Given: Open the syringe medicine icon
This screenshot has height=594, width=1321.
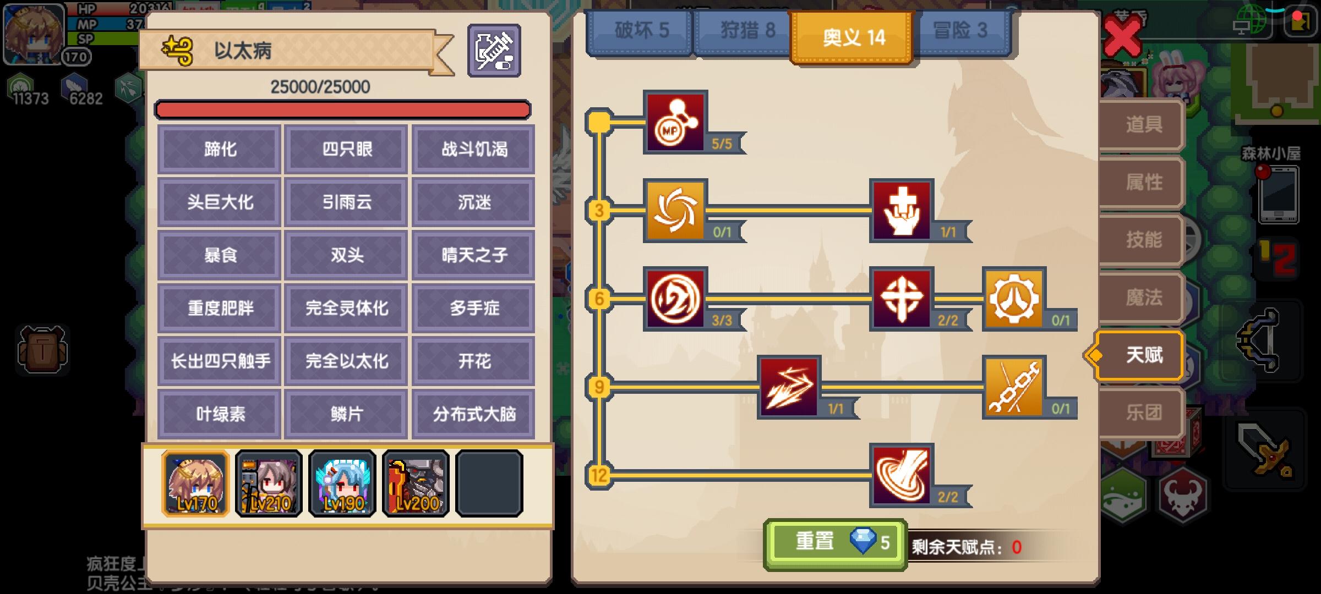Looking at the screenshot, I should point(494,51).
